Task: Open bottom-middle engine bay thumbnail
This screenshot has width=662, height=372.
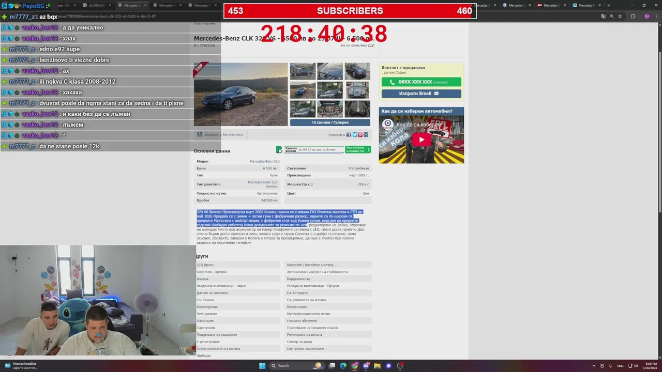Action: pyautogui.click(x=330, y=109)
